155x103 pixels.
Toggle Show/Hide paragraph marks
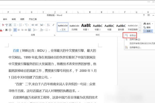(53, 25)
